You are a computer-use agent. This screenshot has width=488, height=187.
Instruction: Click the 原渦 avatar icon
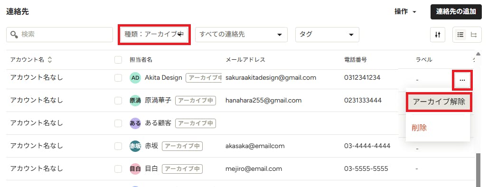click(135, 101)
